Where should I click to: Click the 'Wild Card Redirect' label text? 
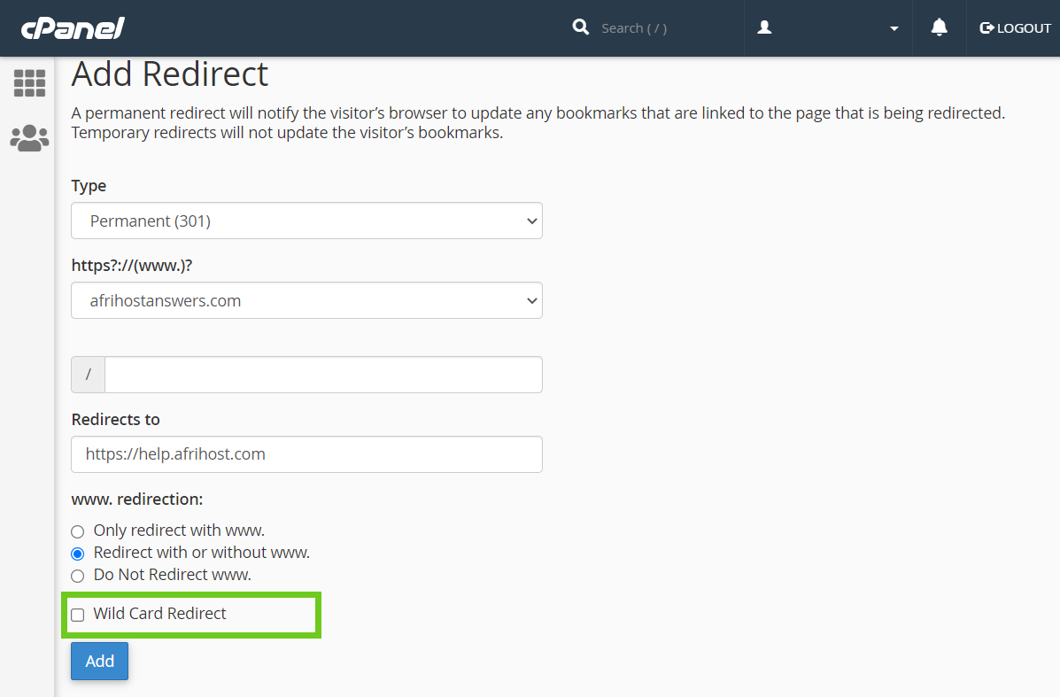click(160, 614)
